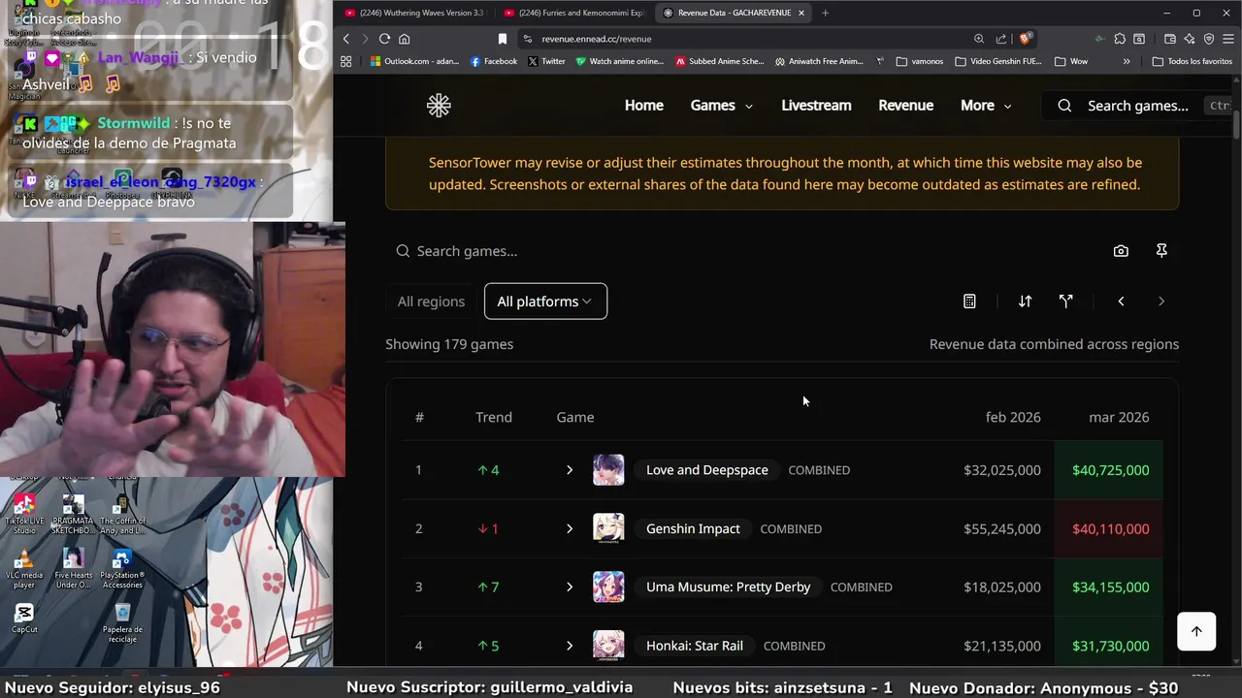Reload the page with the refresh icon
The height and width of the screenshot is (698, 1242).
coord(384,39)
